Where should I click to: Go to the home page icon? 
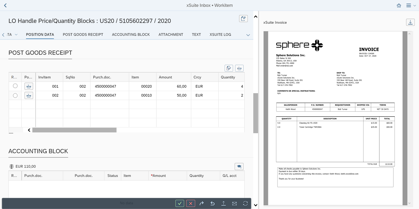pos(399,6)
